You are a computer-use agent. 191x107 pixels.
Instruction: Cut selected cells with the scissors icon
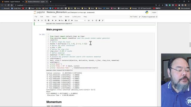42,21
